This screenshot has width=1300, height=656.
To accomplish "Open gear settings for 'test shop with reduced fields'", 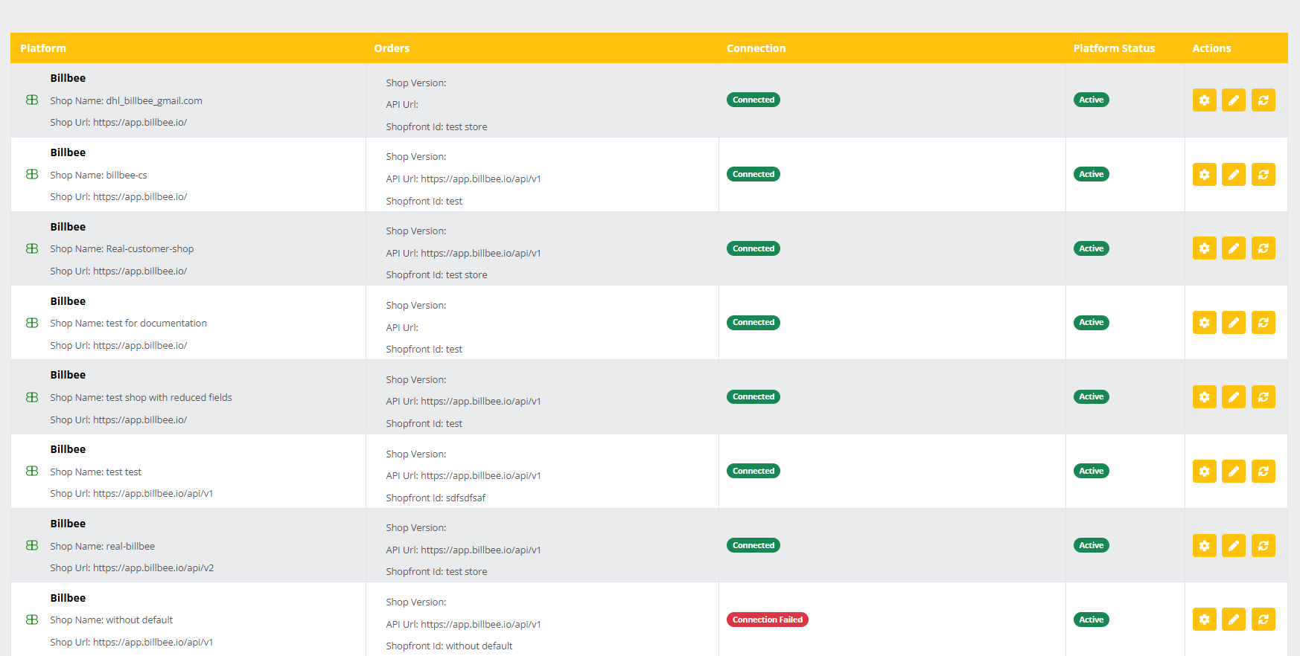I will point(1204,396).
